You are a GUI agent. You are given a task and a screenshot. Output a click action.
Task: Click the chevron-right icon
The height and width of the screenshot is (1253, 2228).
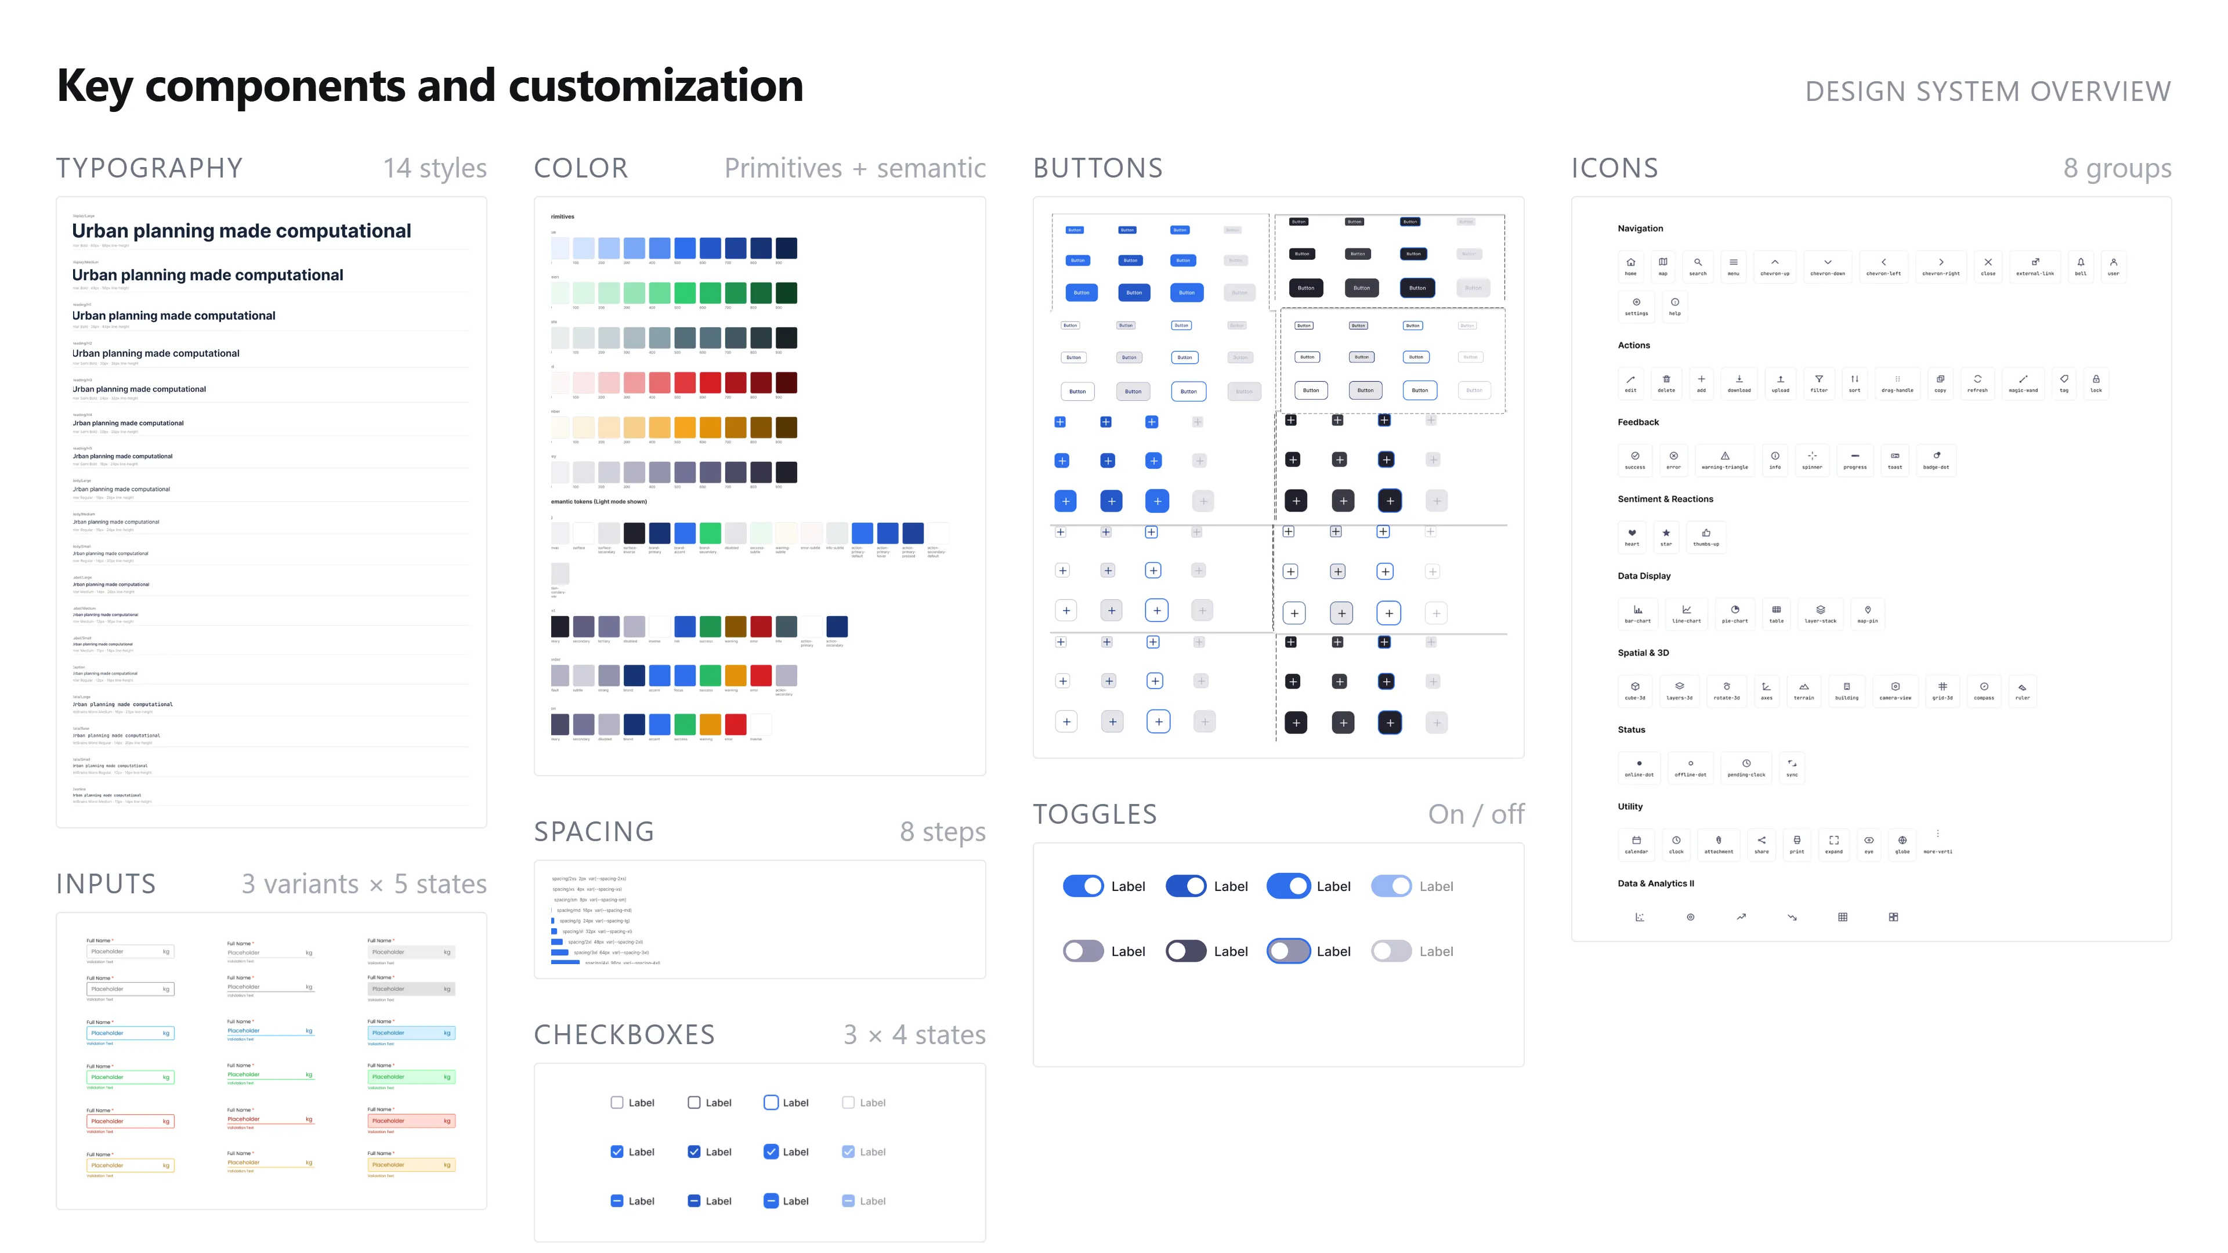point(1941,266)
